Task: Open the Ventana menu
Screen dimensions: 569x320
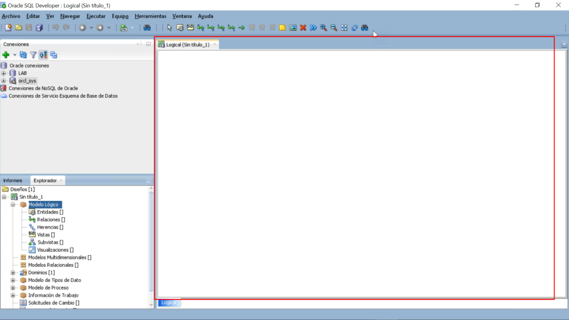Action: coord(182,16)
